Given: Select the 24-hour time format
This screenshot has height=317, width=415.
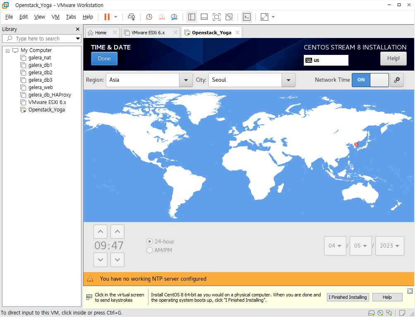Looking at the screenshot, I should [x=160, y=241].
